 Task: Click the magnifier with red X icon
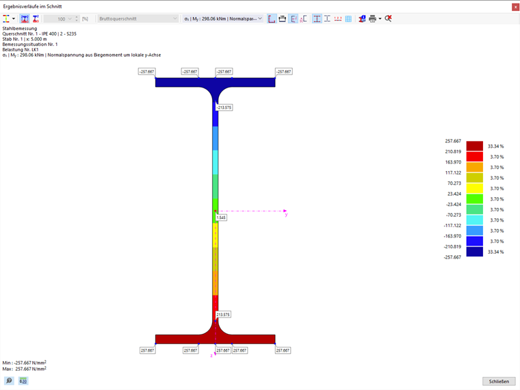click(x=388, y=19)
